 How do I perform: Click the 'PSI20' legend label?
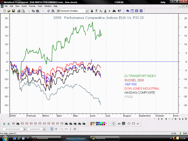(129, 97)
